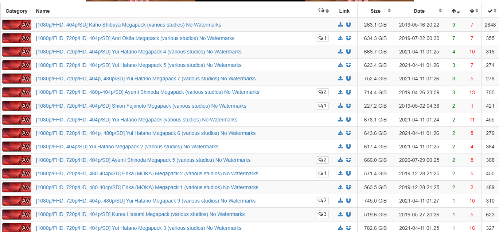Open the Erika (MOKA) Megapack 1 link
499x232 pixels.
(x=147, y=187)
